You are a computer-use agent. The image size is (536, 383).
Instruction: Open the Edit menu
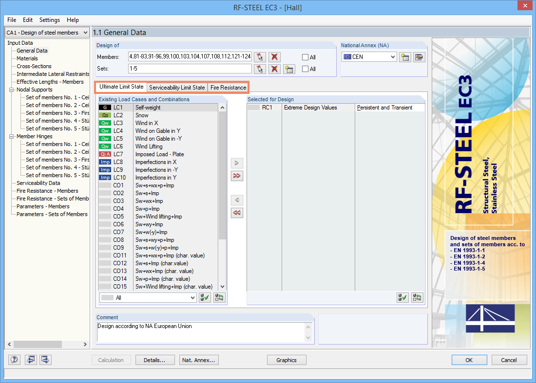tap(28, 20)
